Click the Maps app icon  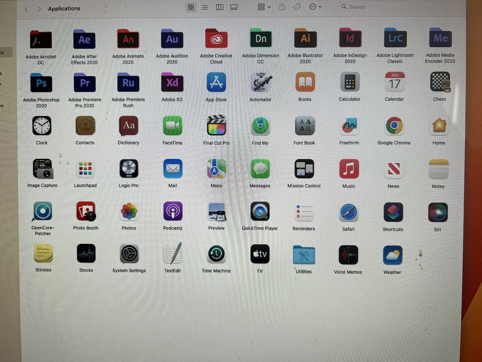click(216, 169)
